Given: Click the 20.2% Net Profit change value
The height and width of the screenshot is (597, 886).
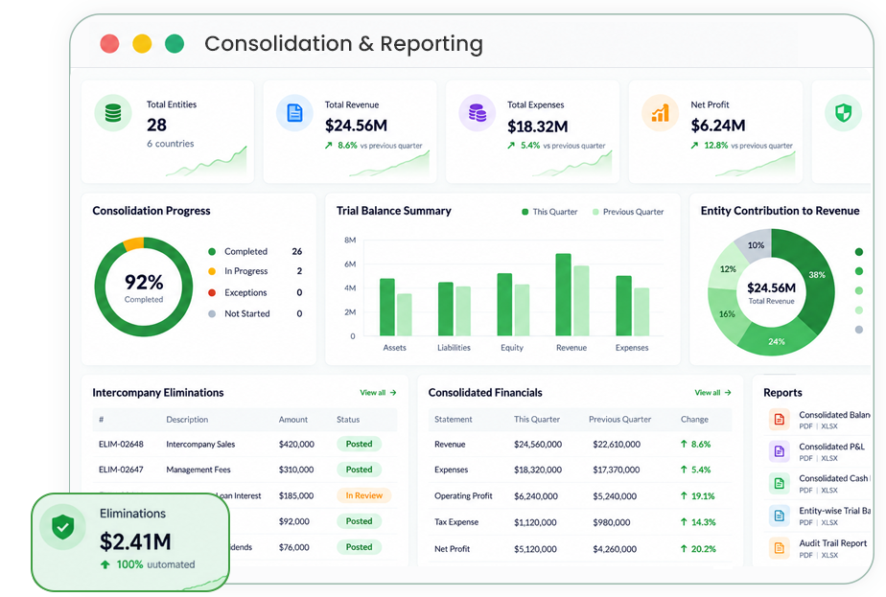Looking at the screenshot, I should [x=704, y=548].
